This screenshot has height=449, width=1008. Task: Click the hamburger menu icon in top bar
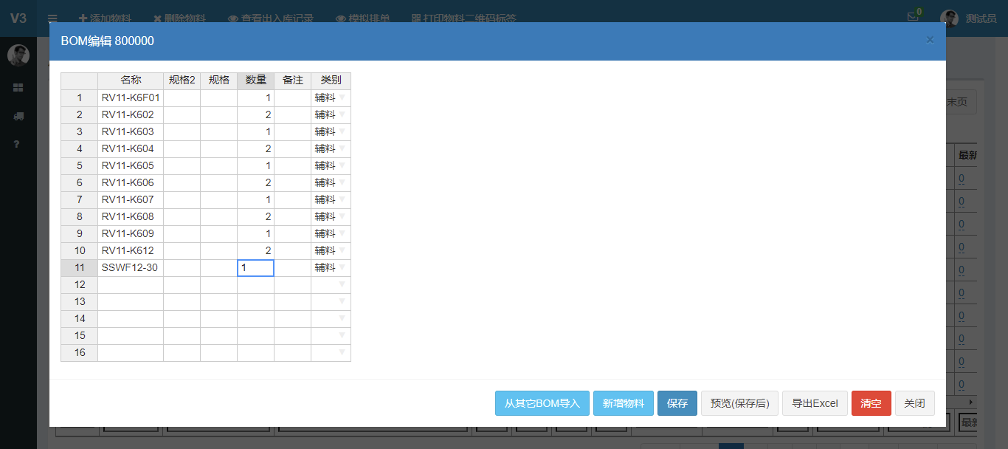point(52,18)
